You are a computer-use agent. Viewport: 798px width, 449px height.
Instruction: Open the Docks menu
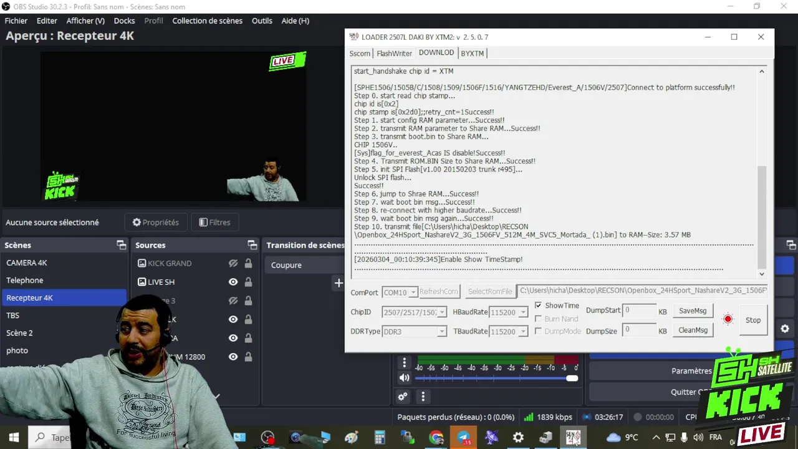[124, 21]
